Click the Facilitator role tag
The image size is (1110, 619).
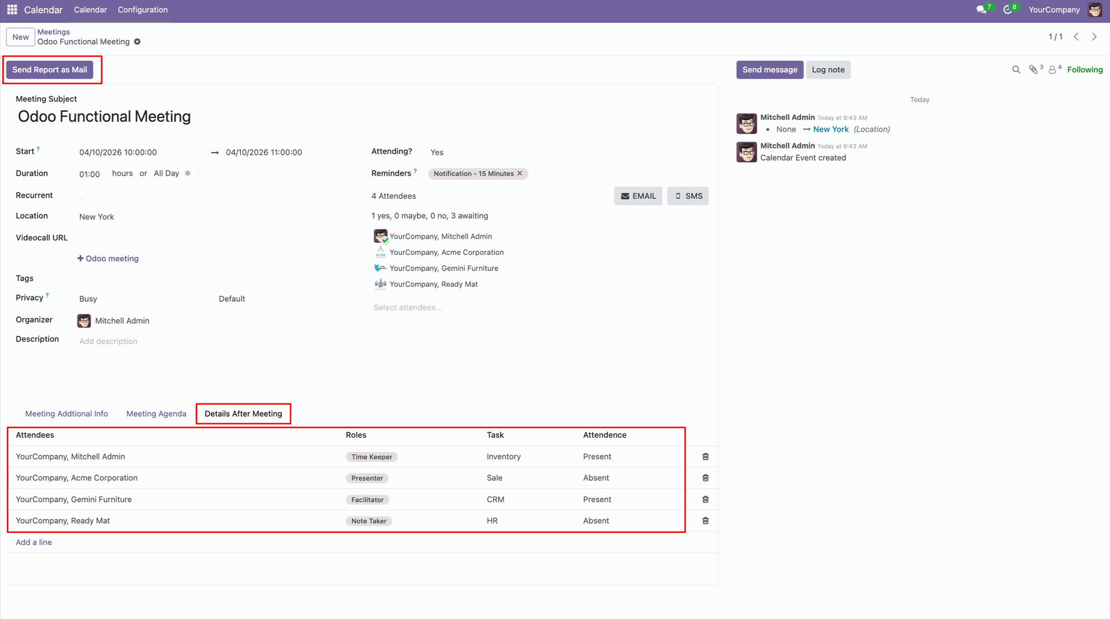coord(368,499)
